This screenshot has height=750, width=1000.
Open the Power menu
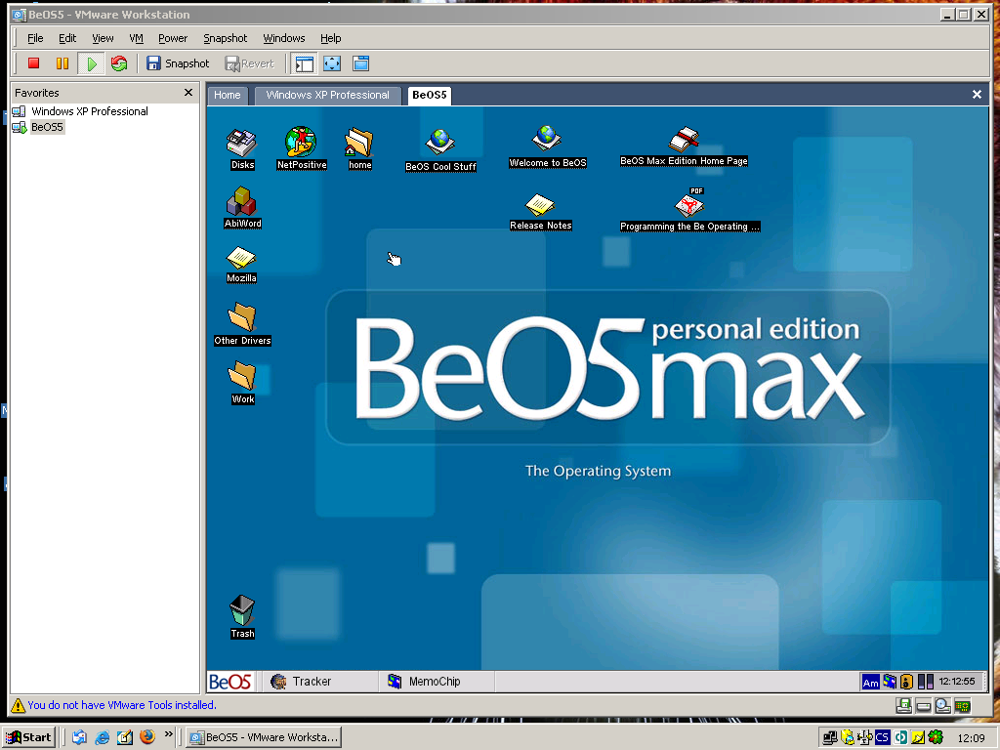coord(173,38)
